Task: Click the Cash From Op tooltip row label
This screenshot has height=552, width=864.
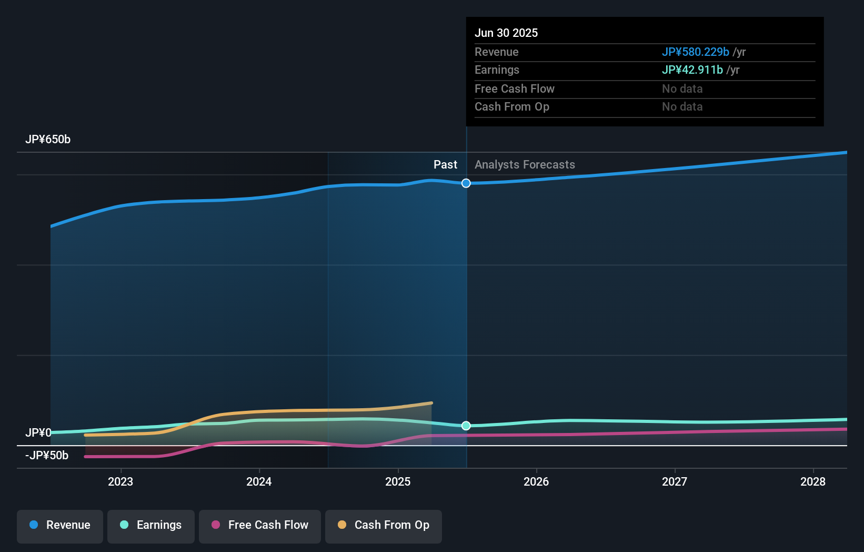Action: tap(512, 107)
